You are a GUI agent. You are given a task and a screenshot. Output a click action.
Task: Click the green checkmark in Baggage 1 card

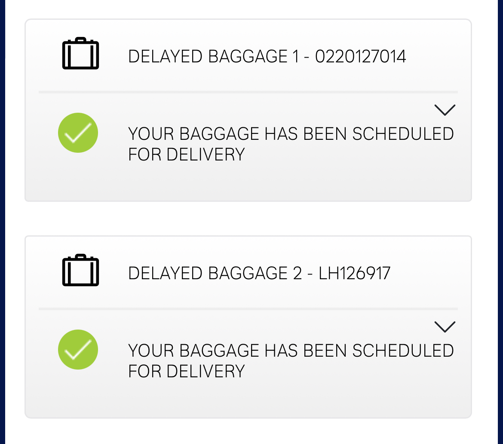click(x=78, y=133)
